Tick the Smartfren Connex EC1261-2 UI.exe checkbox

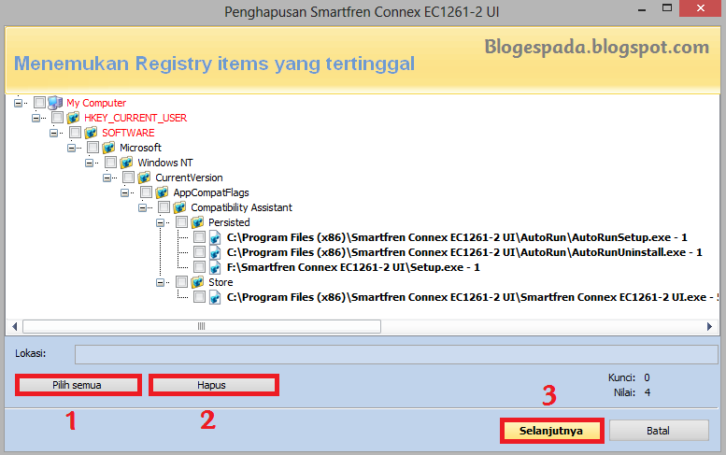tap(200, 297)
